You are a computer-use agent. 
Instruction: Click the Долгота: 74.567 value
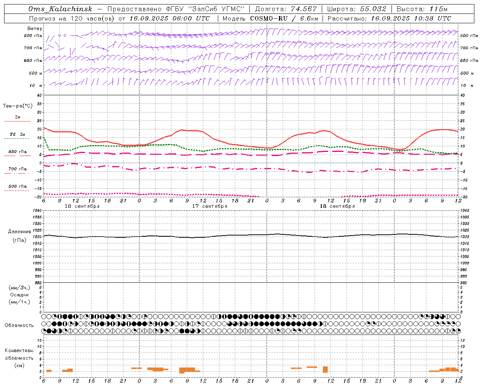coord(286,9)
